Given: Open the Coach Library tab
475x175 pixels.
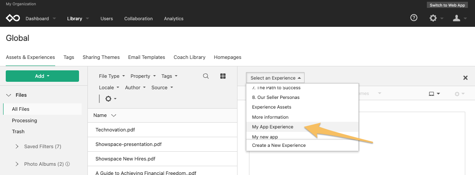Looking at the screenshot, I should click(x=189, y=57).
